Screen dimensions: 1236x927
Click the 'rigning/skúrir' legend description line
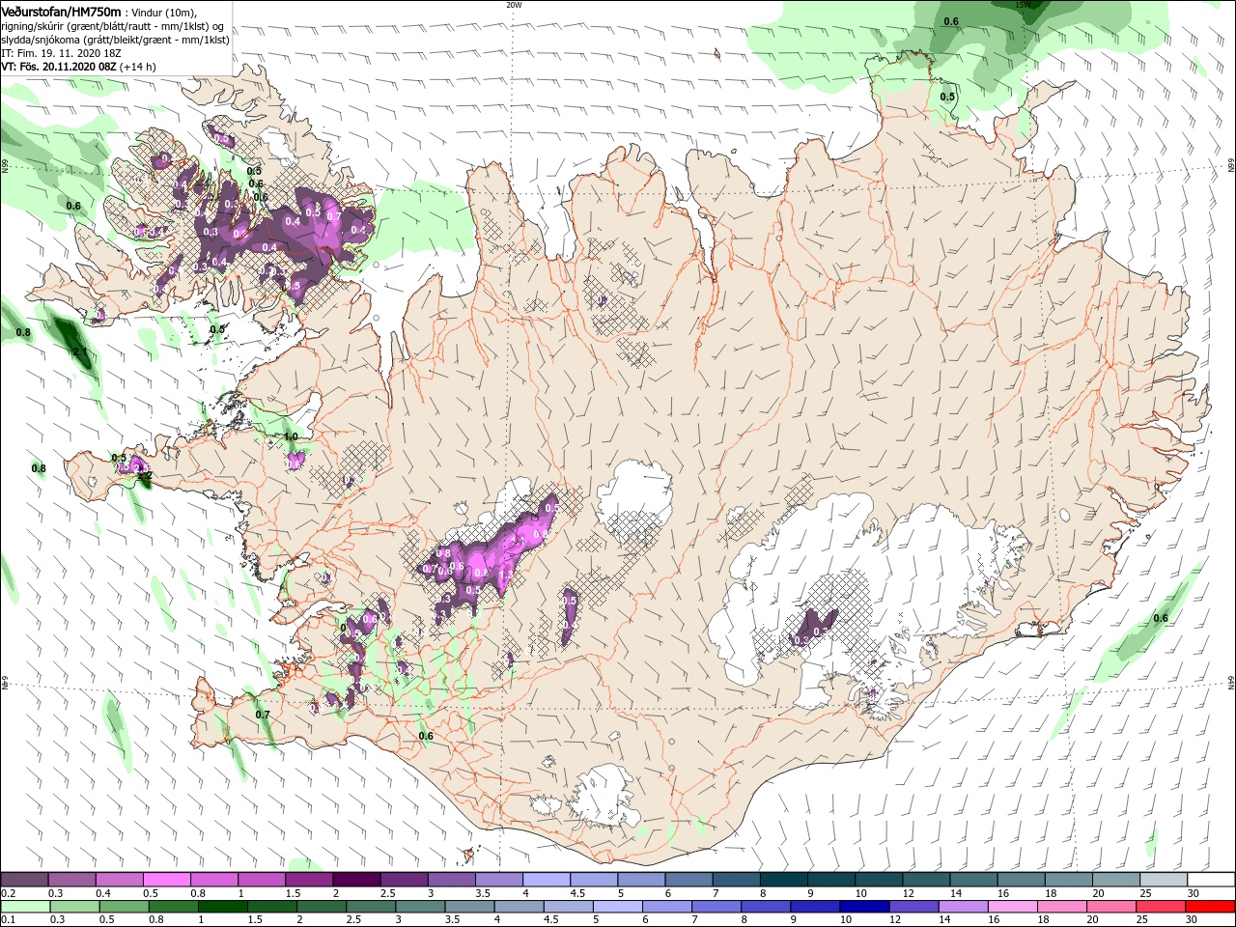(x=113, y=26)
